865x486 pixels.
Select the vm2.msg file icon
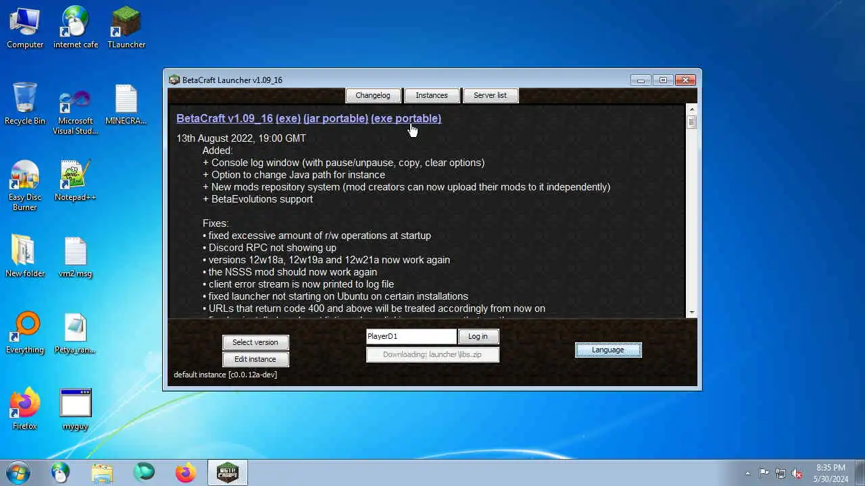(76, 256)
